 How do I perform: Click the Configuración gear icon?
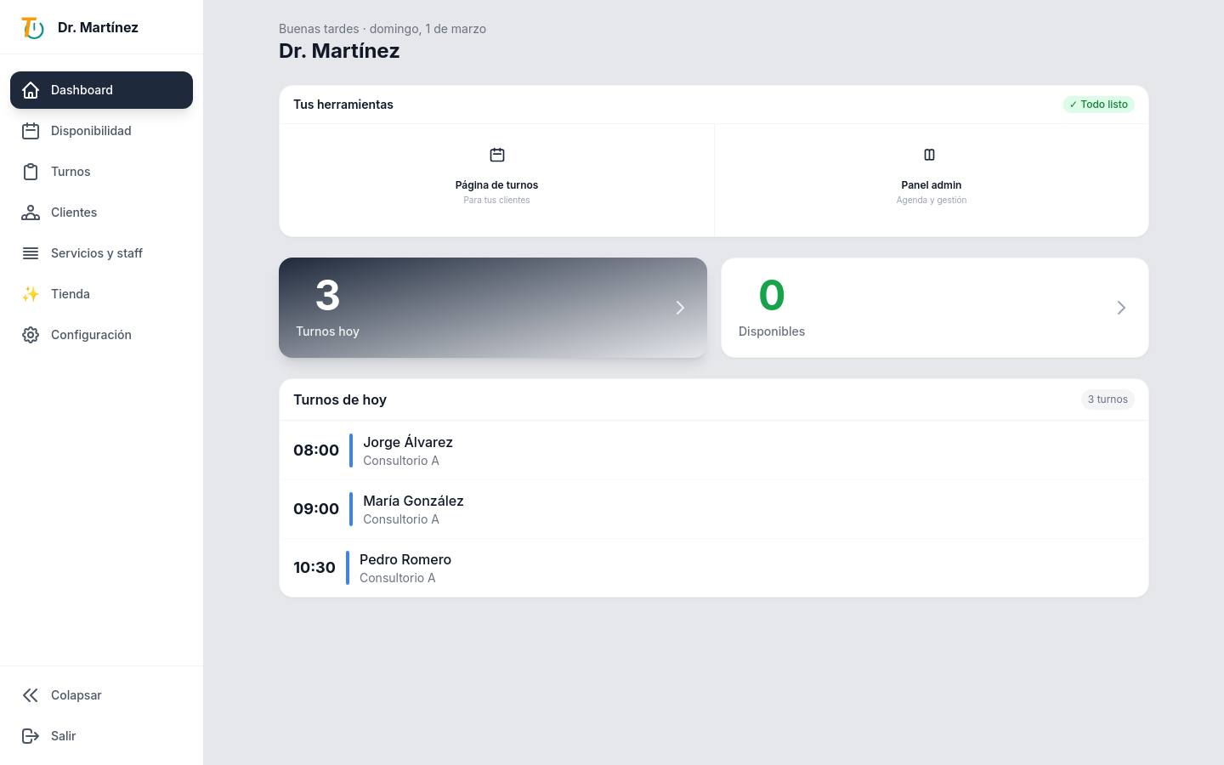[x=31, y=334]
